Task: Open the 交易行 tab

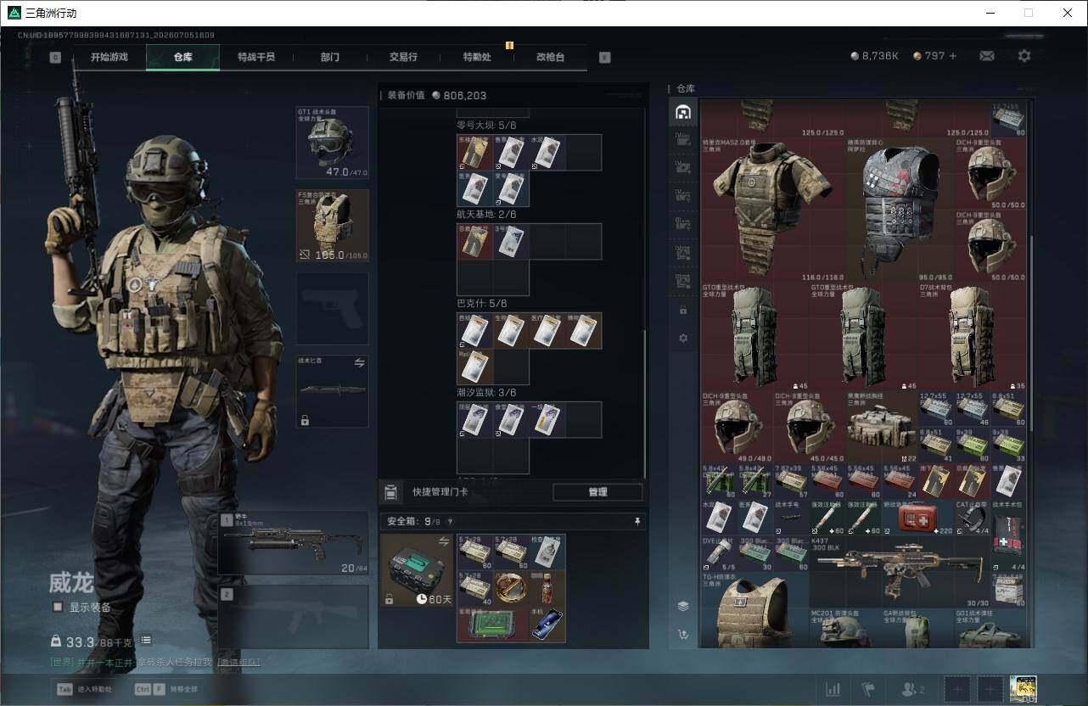Action: (x=403, y=58)
